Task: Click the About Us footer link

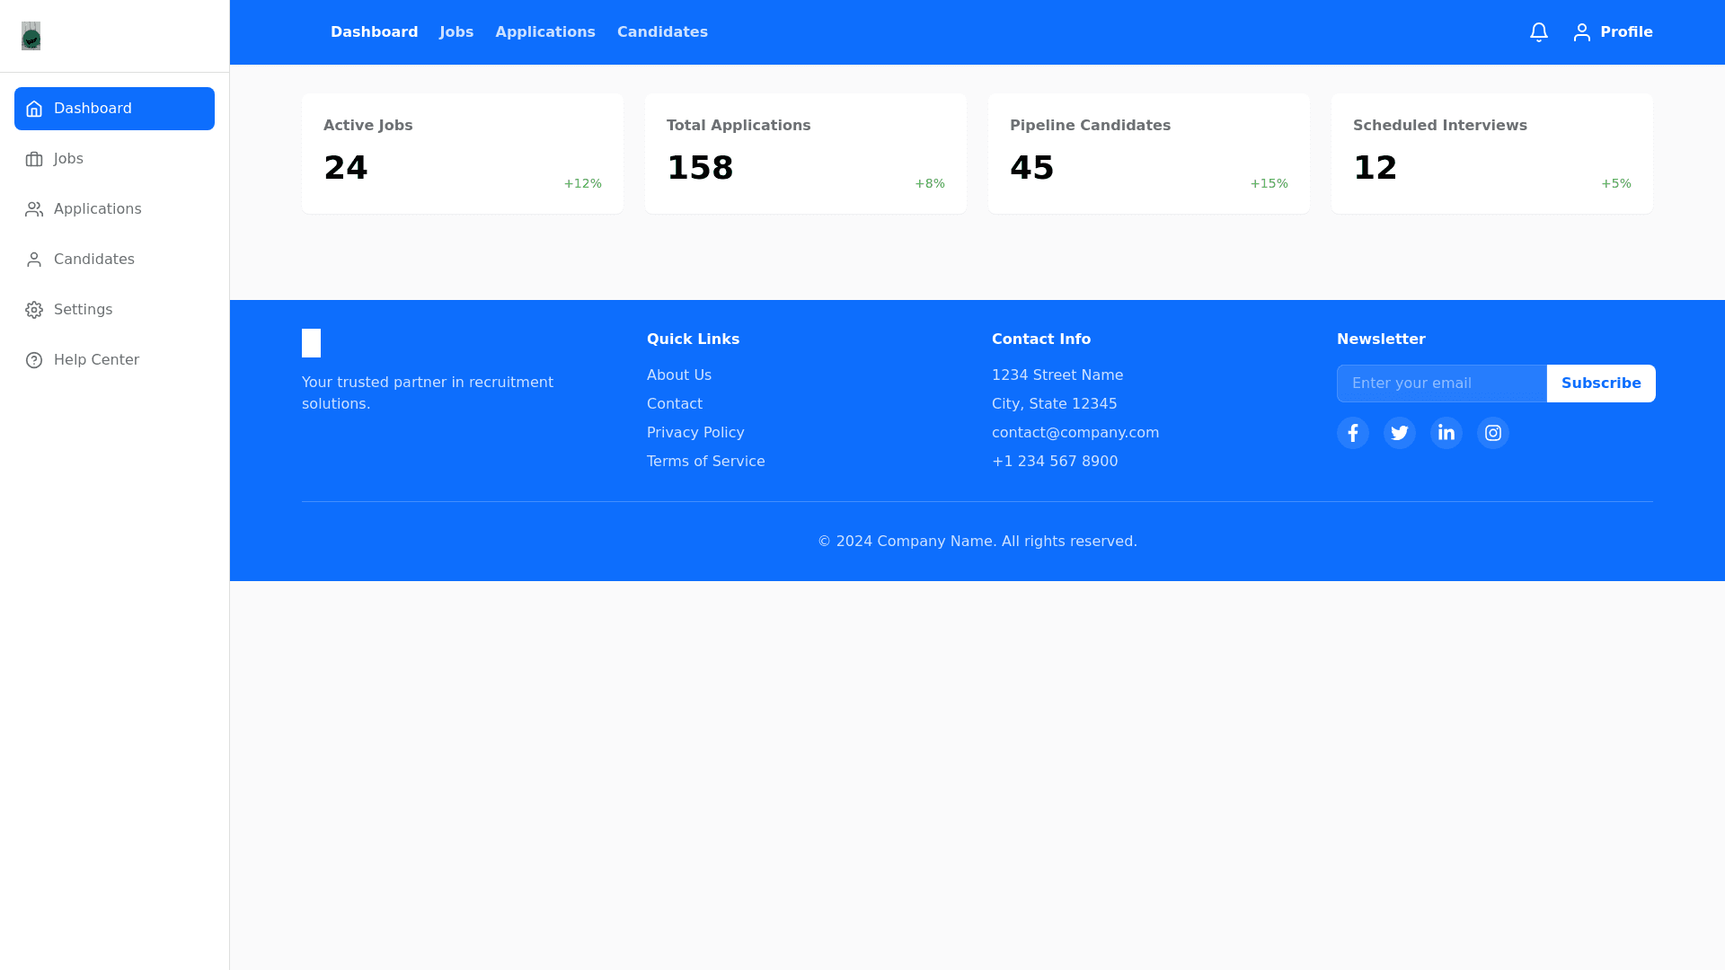Action: click(678, 375)
